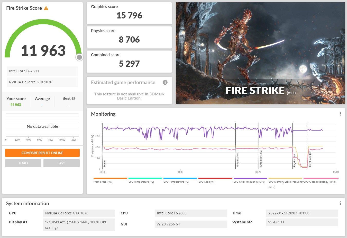The image size is (347, 238).
Task: Click the Graphics test 2 chart marker
Action: click(x=261, y=159)
